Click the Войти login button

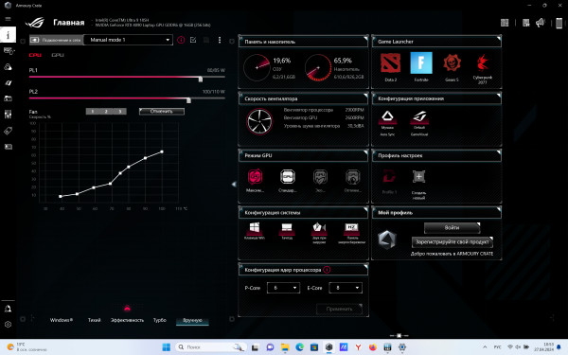(452, 228)
